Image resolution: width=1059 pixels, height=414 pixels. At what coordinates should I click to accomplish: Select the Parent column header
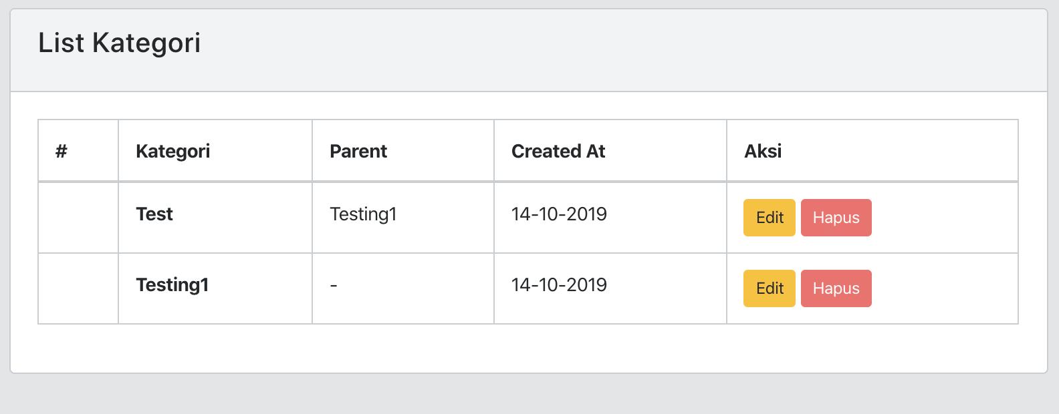[x=358, y=151]
